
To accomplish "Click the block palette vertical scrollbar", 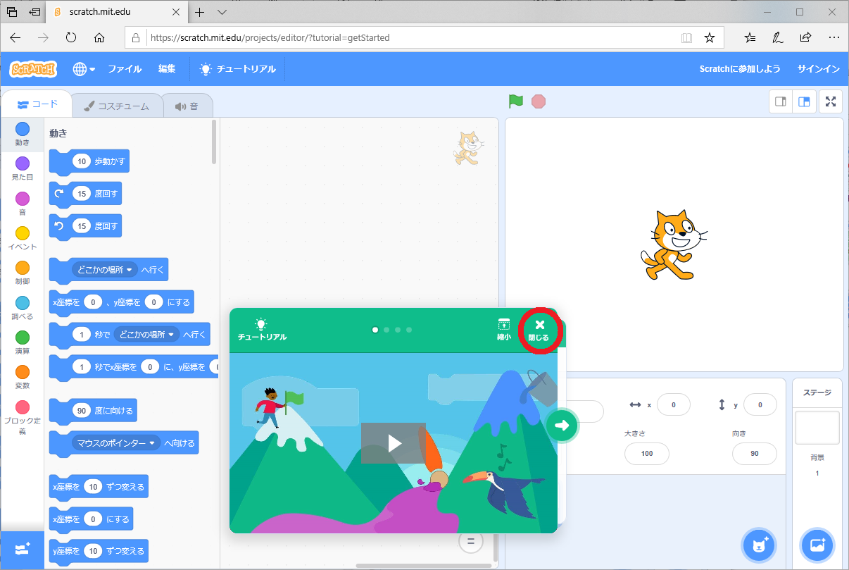I will (214, 141).
